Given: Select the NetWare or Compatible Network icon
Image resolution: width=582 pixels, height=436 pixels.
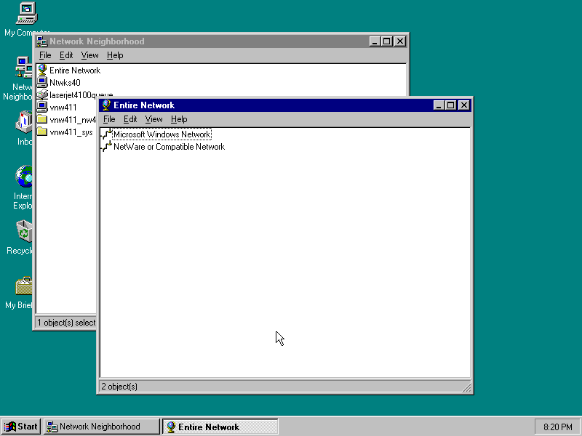Looking at the screenshot, I should 106,147.
